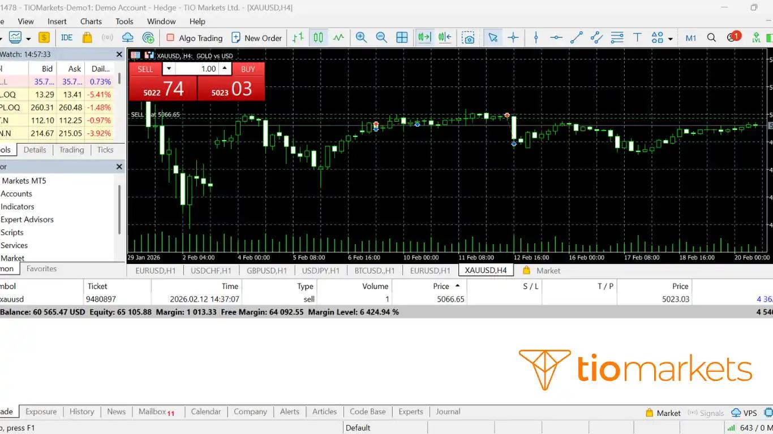Viewport: 773px width, 434px height.
Task: Switch to bar chart view
Action: coord(298,38)
